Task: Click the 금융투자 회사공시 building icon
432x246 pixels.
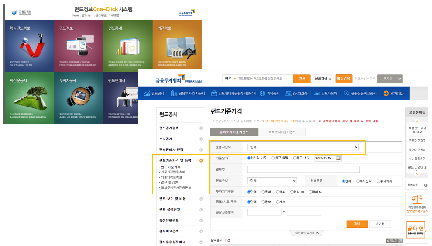Action: [x=174, y=94]
